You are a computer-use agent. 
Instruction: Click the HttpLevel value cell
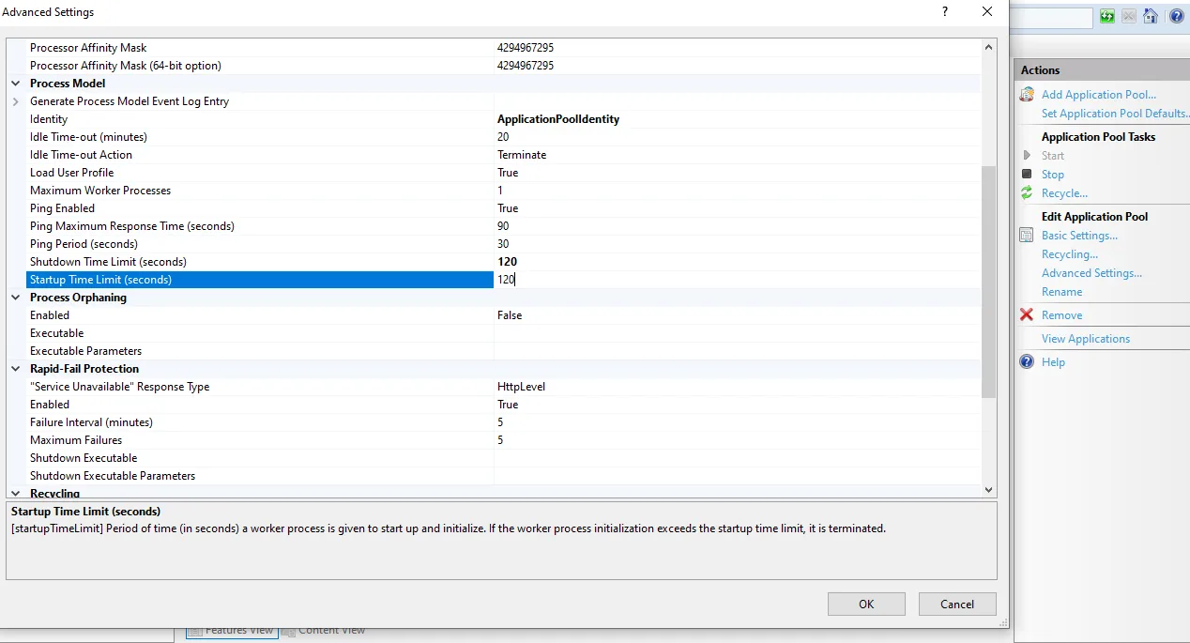click(737, 387)
